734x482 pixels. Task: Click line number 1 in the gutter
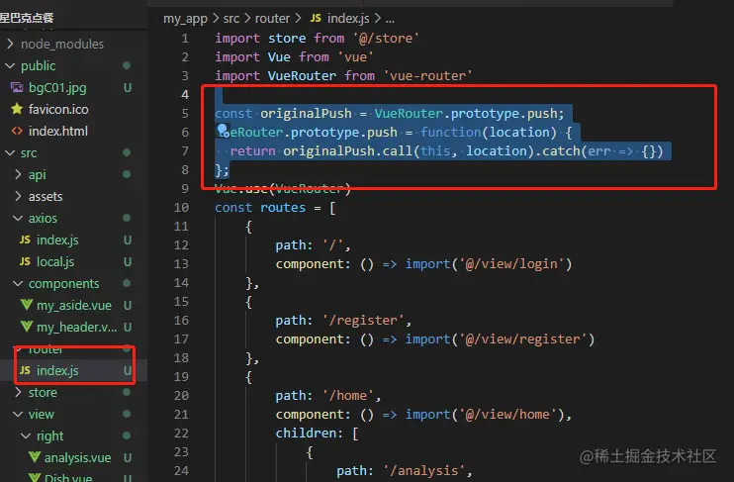[185, 39]
